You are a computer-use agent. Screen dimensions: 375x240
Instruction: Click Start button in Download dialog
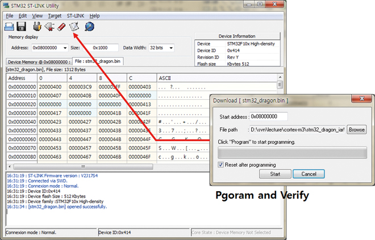tap(275, 174)
